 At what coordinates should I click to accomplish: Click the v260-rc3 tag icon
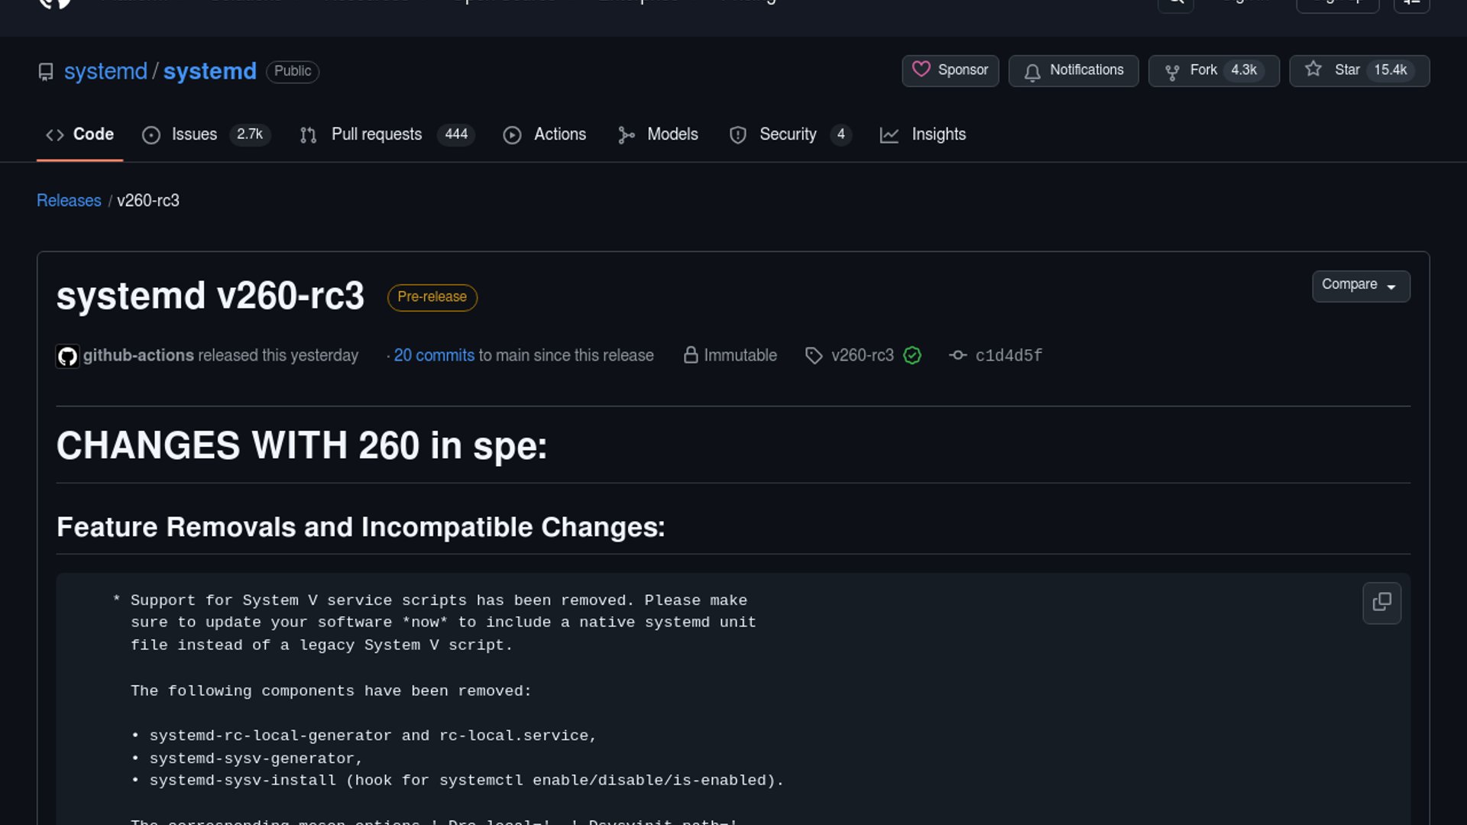814,355
